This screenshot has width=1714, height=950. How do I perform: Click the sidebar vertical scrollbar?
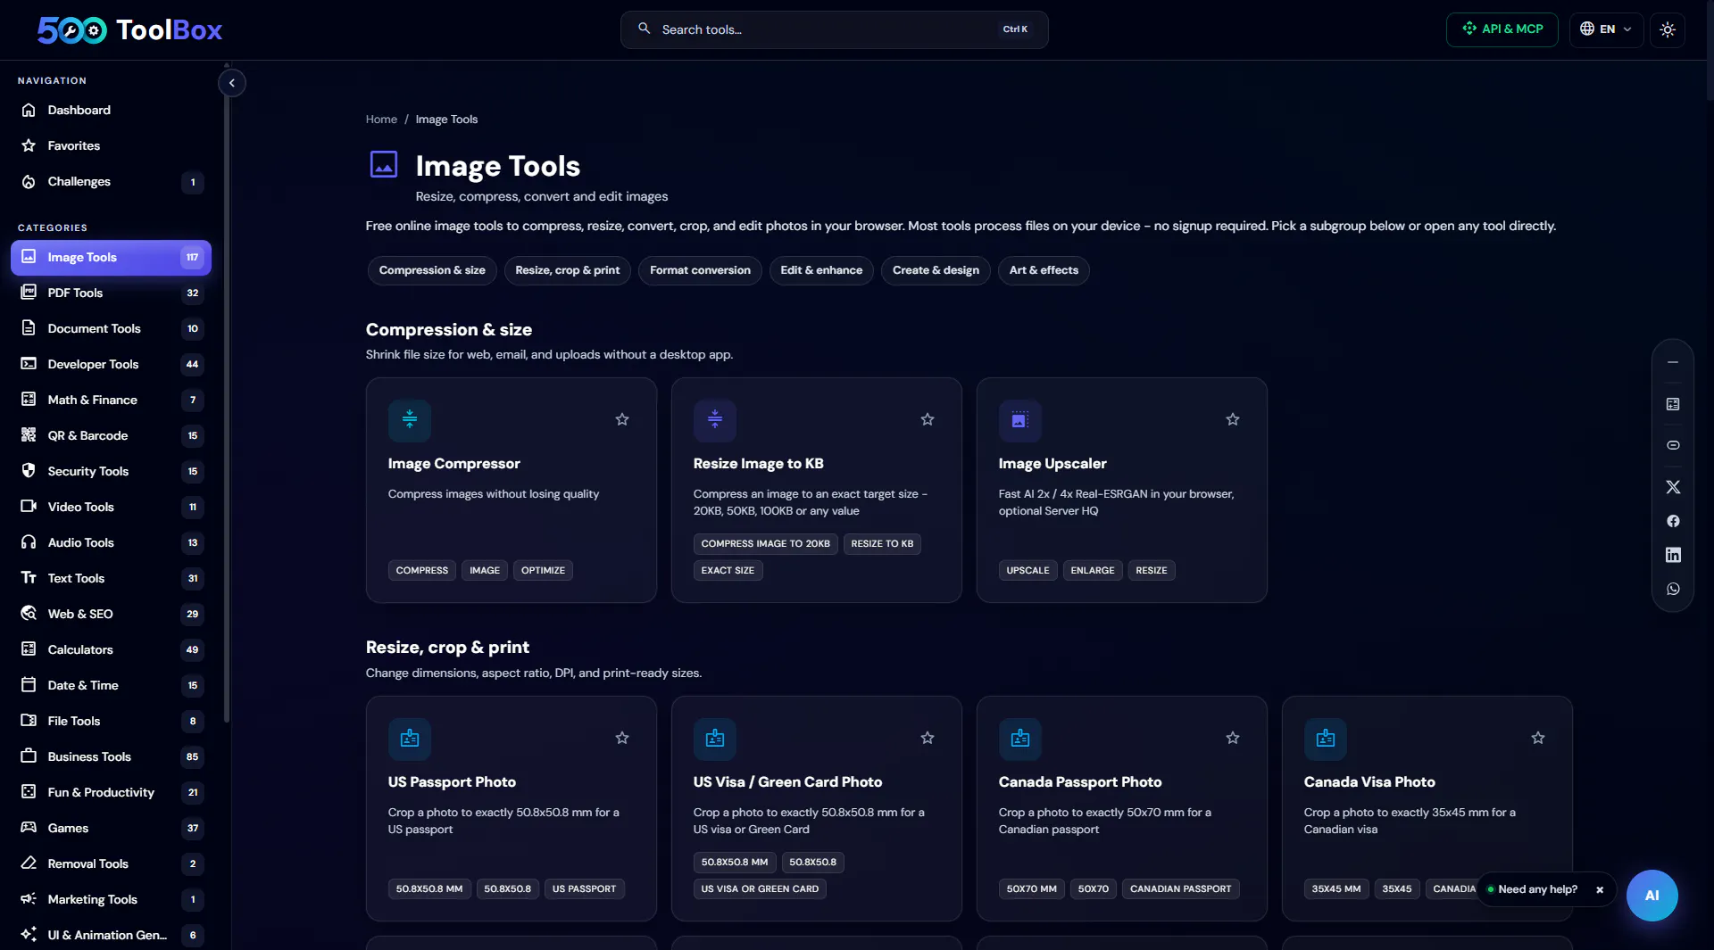tap(227, 410)
